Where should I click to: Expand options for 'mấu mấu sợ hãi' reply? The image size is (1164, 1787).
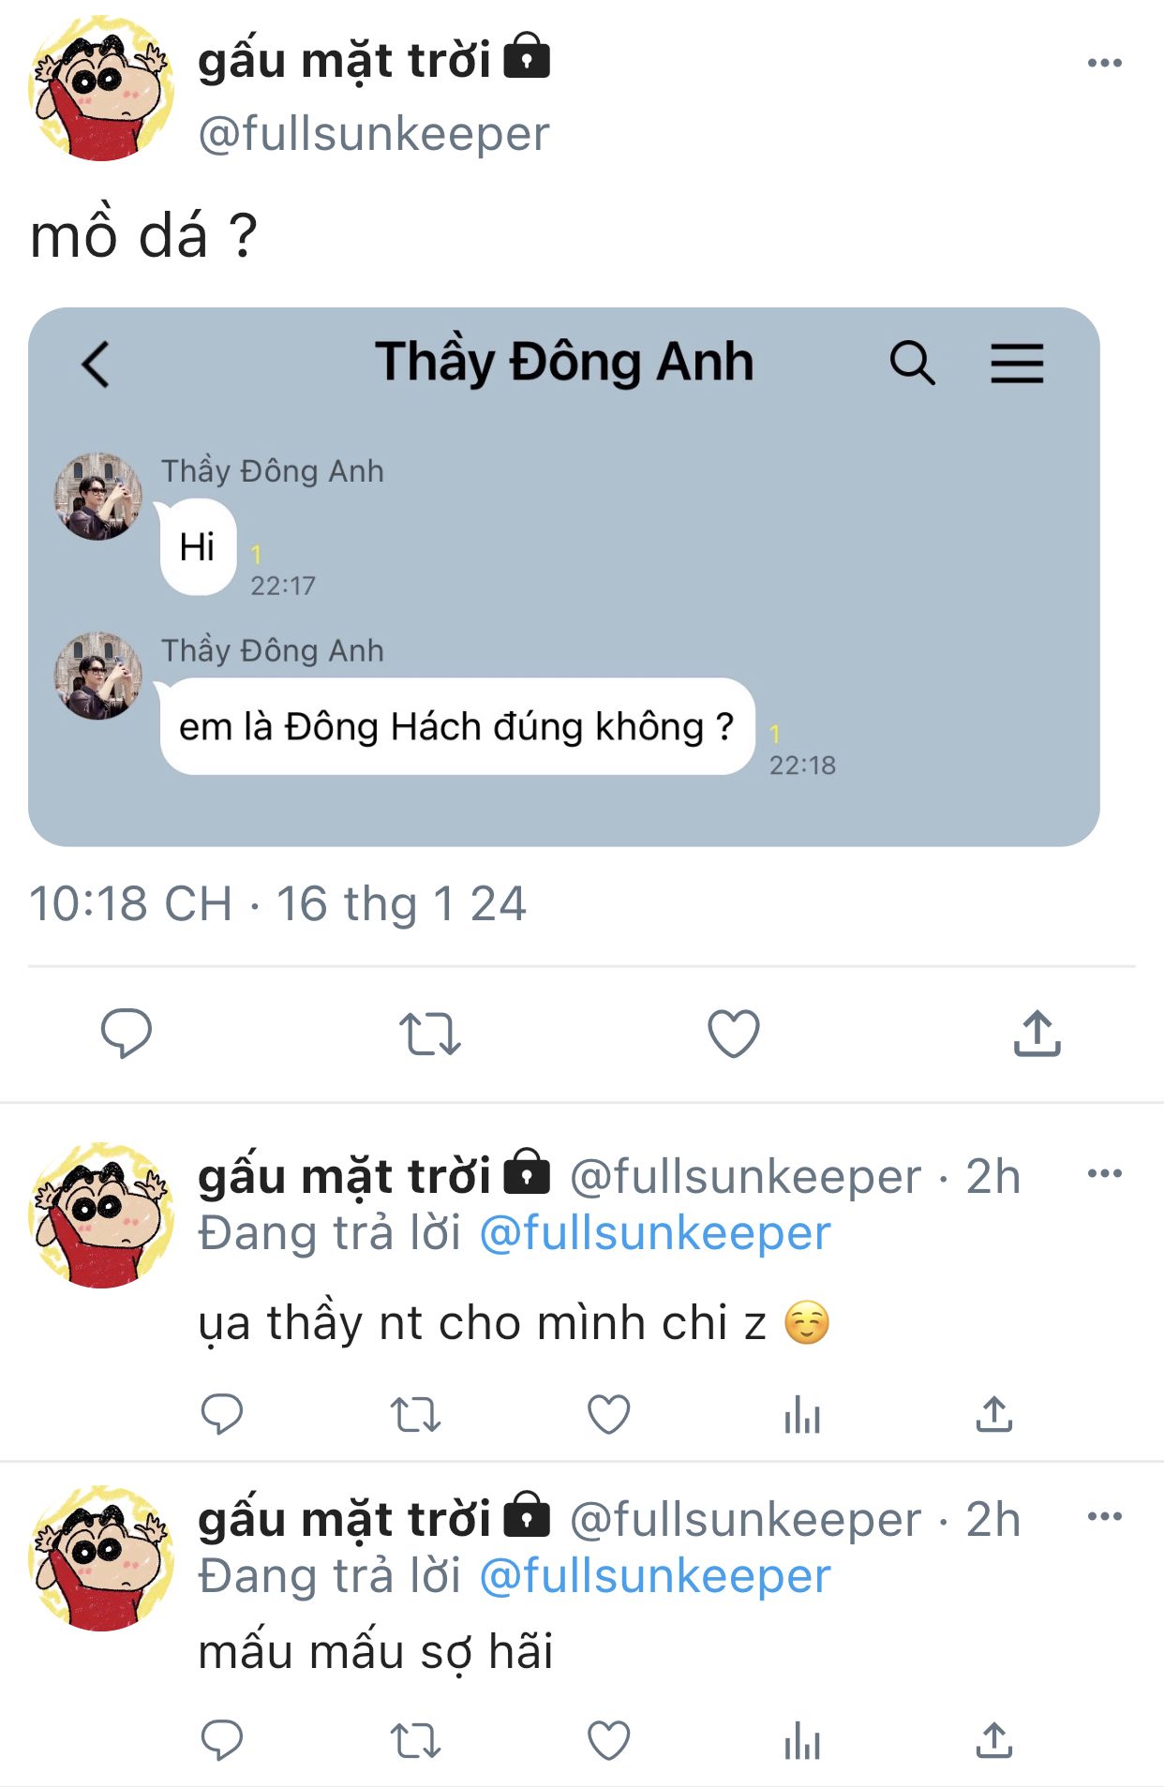click(1104, 1517)
